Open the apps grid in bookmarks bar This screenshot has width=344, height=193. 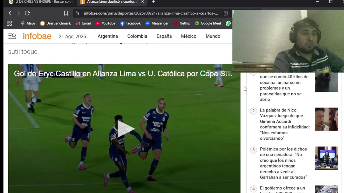[x=9, y=23]
